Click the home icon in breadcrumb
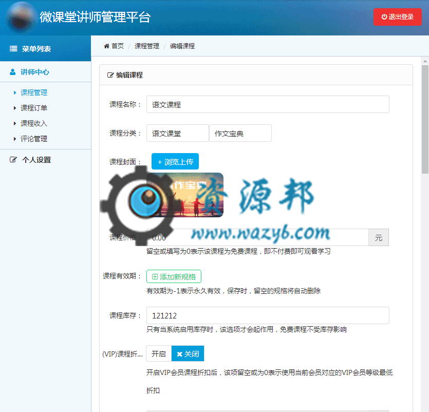 coord(106,46)
